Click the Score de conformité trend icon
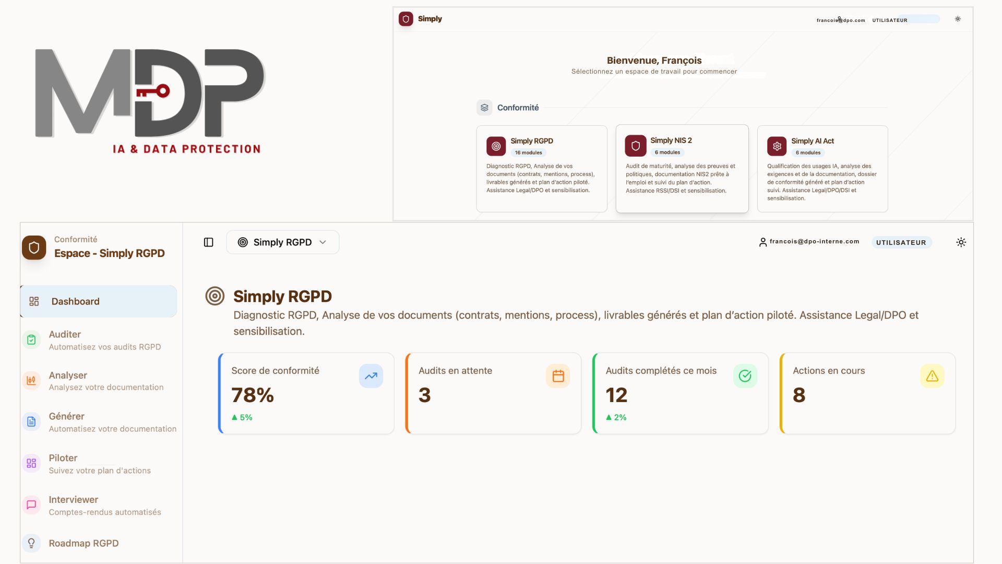 click(371, 376)
